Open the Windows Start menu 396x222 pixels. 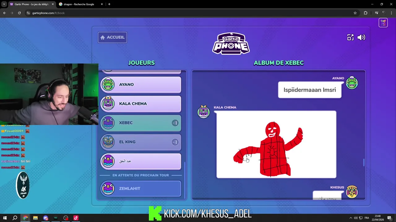tap(5, 218)
